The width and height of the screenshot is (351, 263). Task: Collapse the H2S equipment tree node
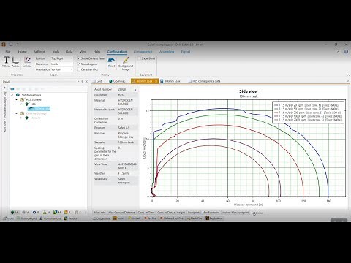[x=21, y=104]
